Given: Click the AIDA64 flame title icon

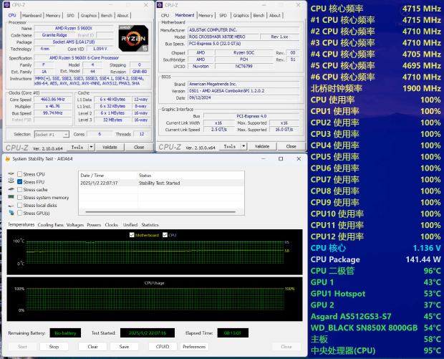Looking at the screenshot, I should pos(8,159).
